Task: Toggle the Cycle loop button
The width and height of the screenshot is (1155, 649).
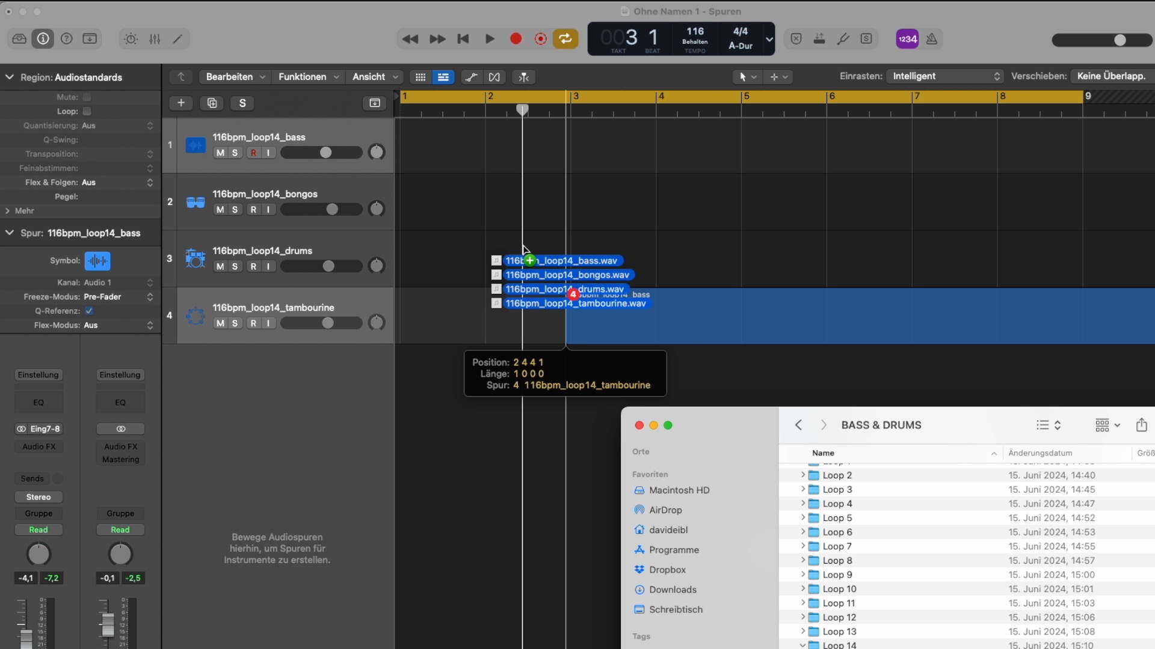Action: tap(565, 39)
